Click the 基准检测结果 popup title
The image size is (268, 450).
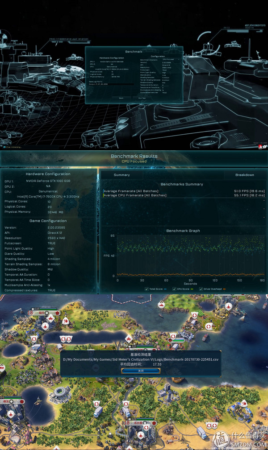[x=141, y=355]
